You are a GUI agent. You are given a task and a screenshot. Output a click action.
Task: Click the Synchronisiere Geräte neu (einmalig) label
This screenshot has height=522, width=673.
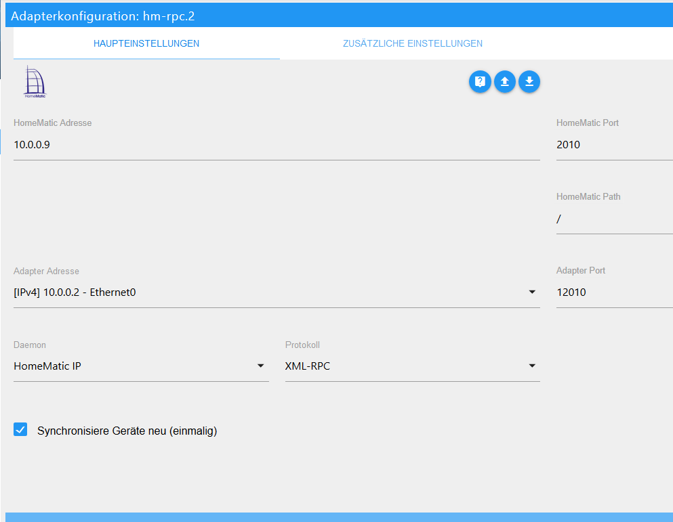pyautogui.click(x=127, y=431)
